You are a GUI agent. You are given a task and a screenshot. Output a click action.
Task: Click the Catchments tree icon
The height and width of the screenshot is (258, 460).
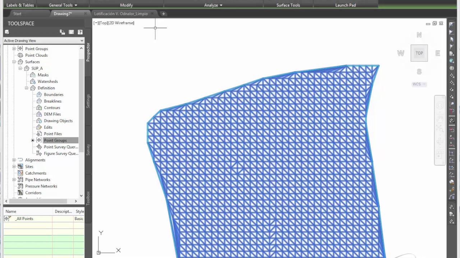click(x=20, y=173)
